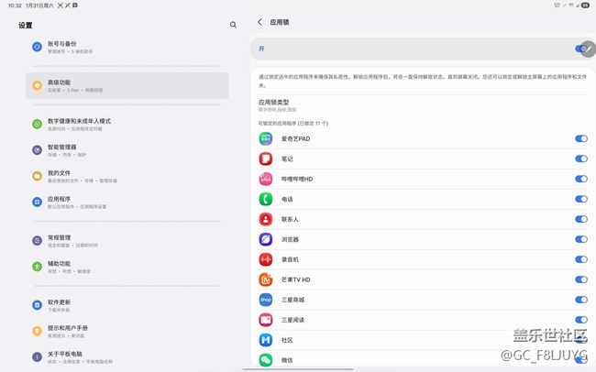Viewport: 596px width, 372px height.
Task: Click the 浏览器 browser icon
Action: coord(265,239)
